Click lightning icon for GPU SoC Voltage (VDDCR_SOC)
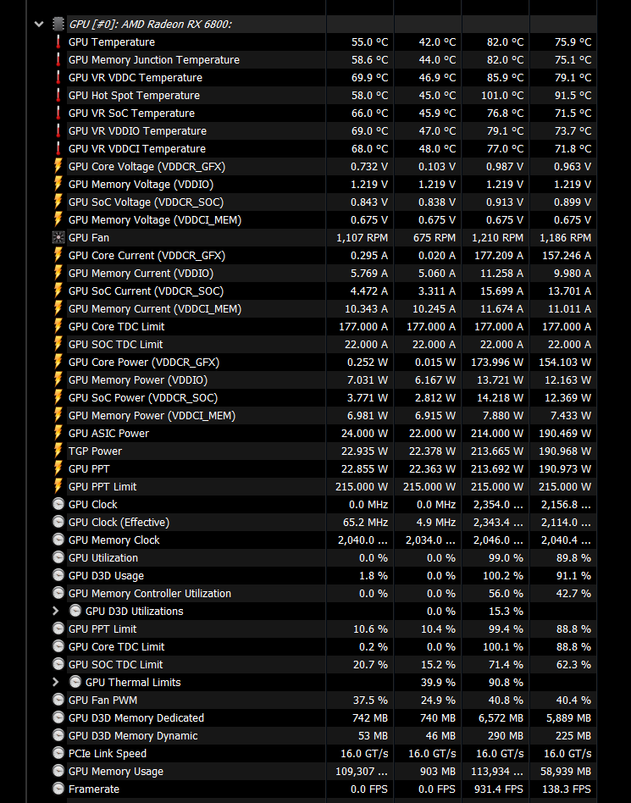This screenshot has width=631, height=803. coord(58,202)
